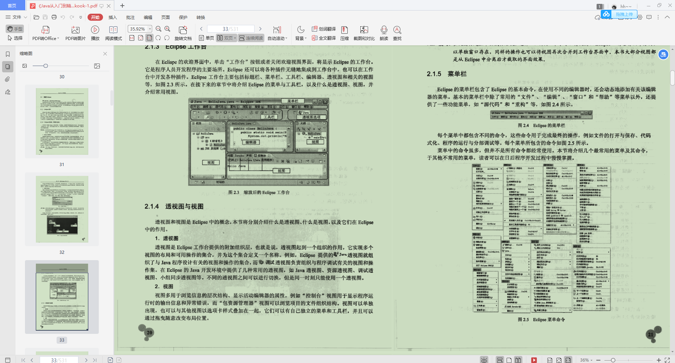Toggle eye protection mode in status bar
The image size is (675, 363).
tap(484, 360)
